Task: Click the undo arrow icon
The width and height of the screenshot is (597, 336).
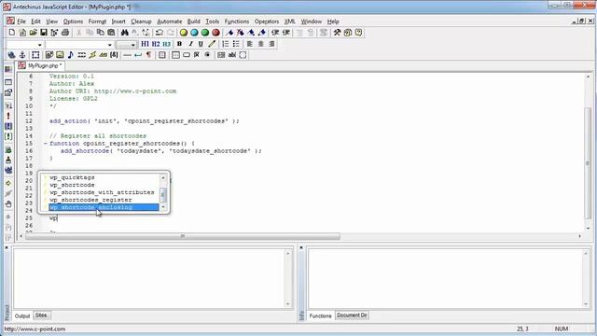Action: [x=160, y=33]
